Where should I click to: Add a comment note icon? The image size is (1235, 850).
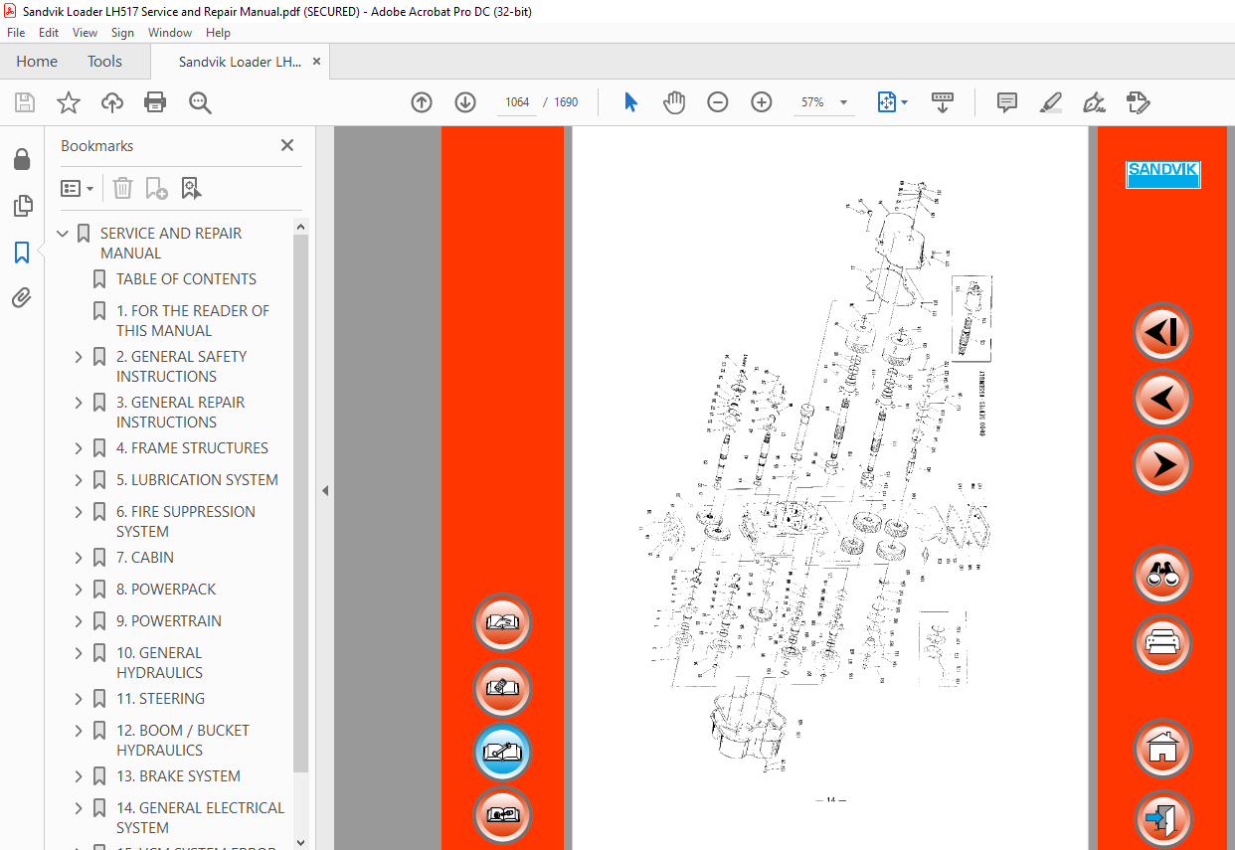pyautogui.click(x=1006, y=102)
